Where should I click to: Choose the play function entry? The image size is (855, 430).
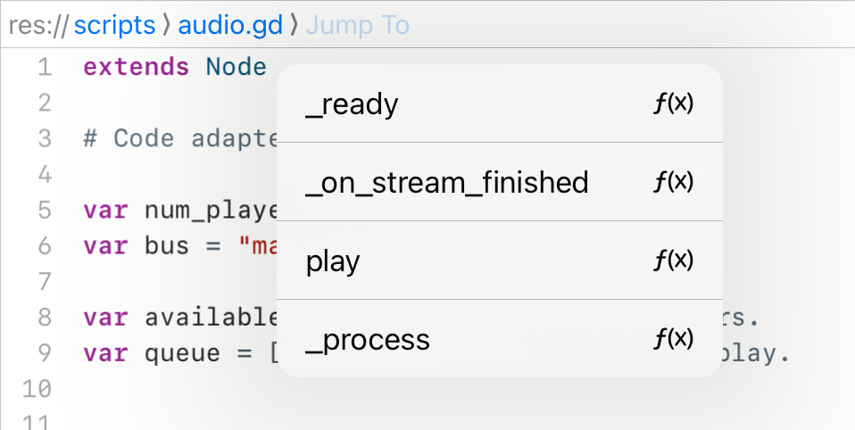pos(500,260)
